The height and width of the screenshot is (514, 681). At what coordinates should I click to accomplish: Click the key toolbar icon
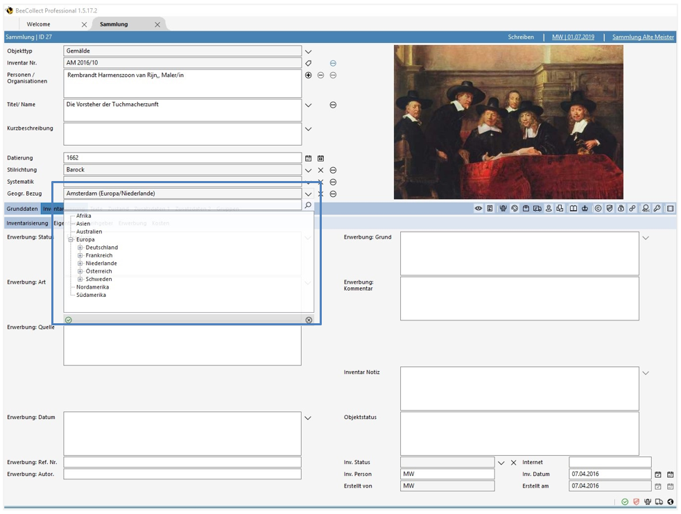point(657,207)
